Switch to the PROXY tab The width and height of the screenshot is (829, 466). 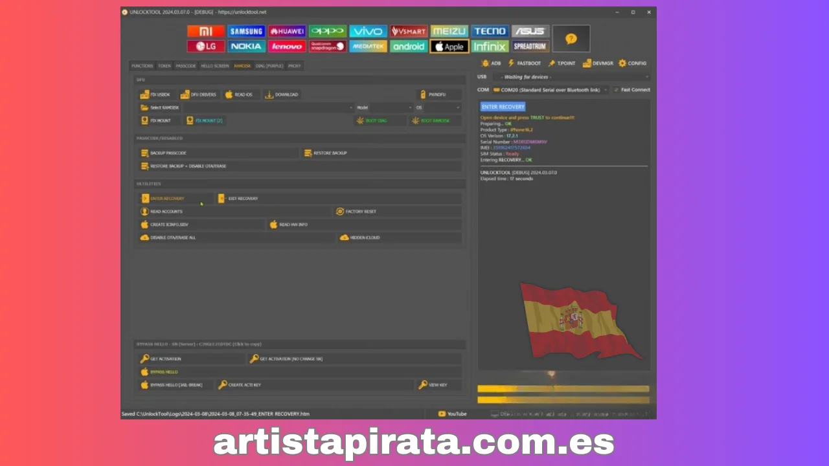[x=295, y=65]
